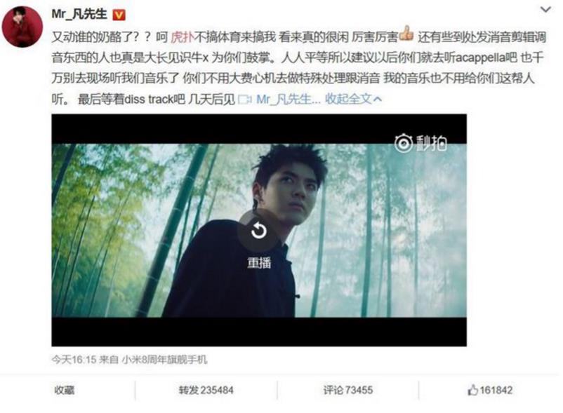563x413 pixels.
Task: Click the 秒拍 watermark logo on video
Action: (420, 143)
